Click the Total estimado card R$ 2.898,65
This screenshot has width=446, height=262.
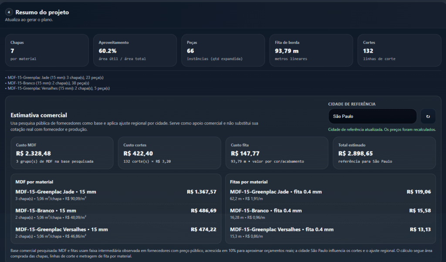[384, 153]
